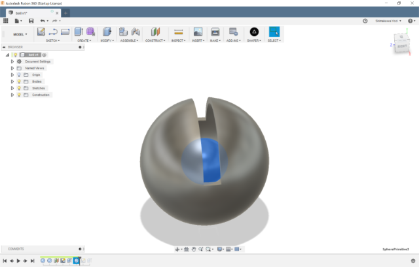Toggle visibility of the Construction folder

(19, 95)
